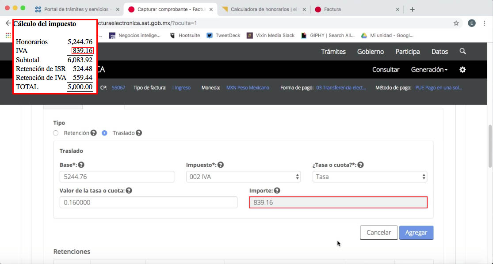The image size is (493, 264).
Task: Open the GIPHY Search All bookmark
Action: click(328, 35)
